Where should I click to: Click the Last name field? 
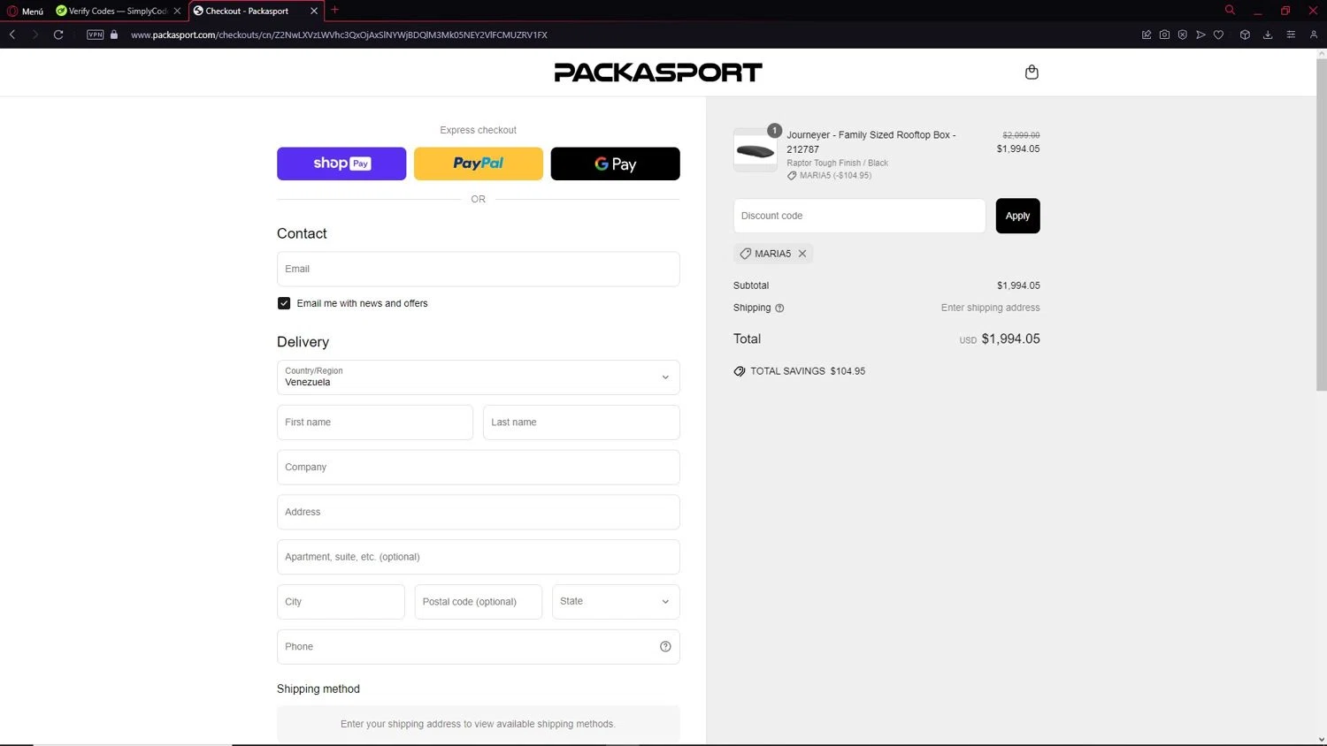[x=581, y=422]
